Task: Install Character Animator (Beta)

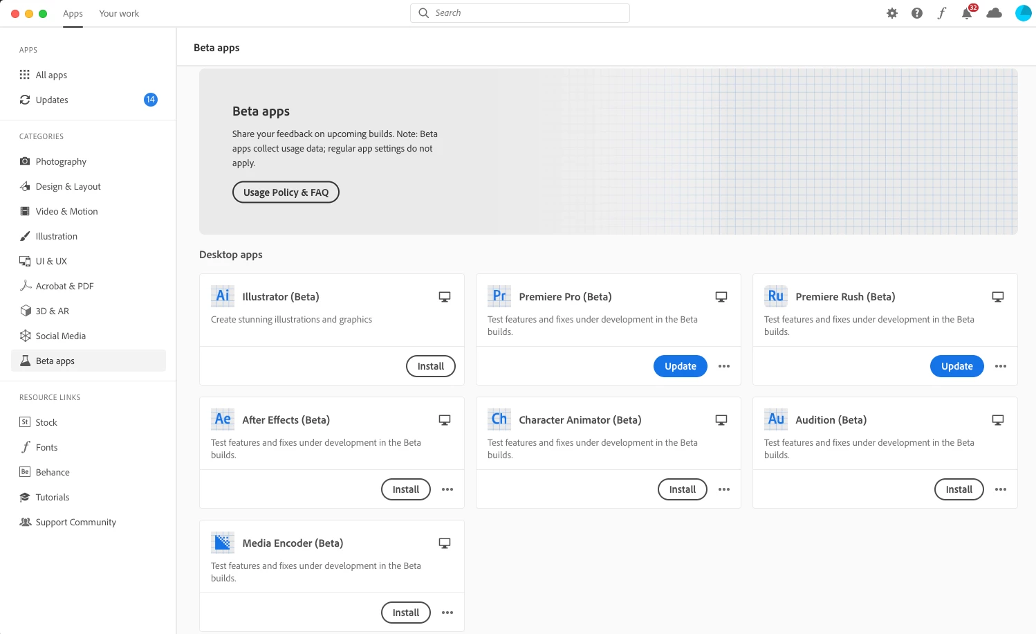Action: pyautogui.click(x=683, y=489)
